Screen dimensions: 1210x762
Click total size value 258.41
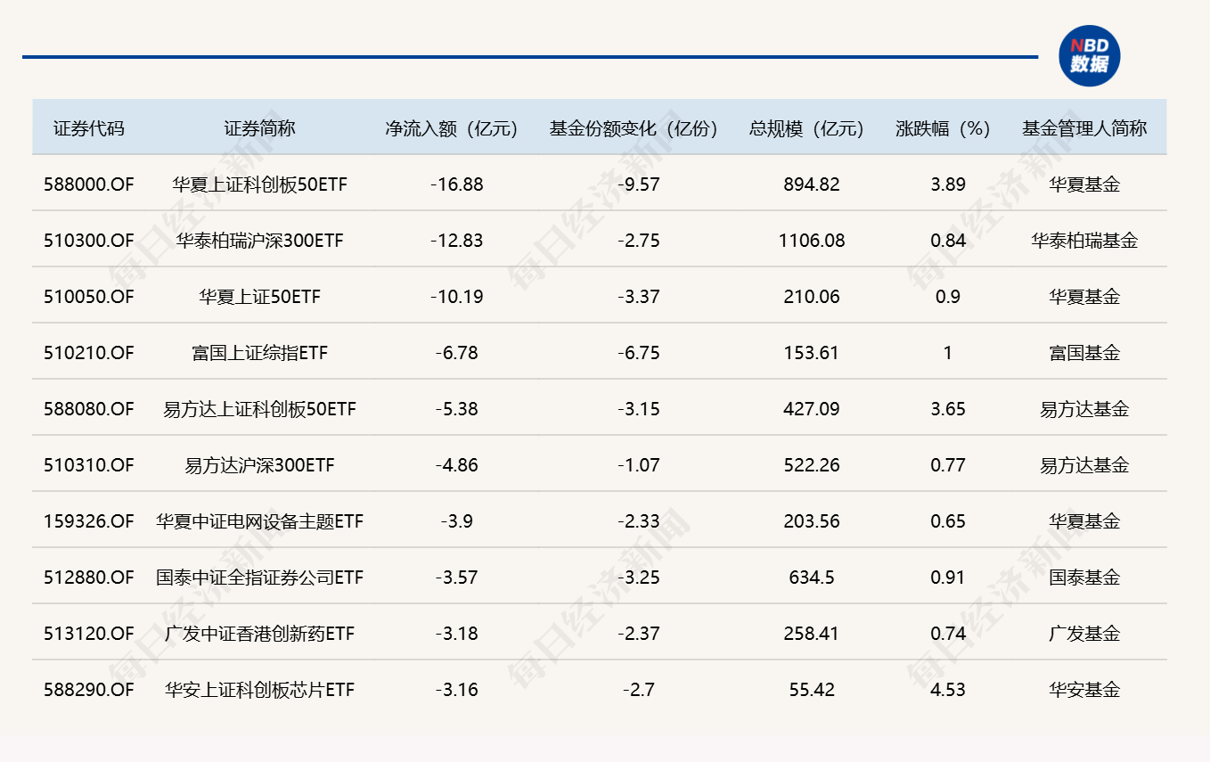812,634
